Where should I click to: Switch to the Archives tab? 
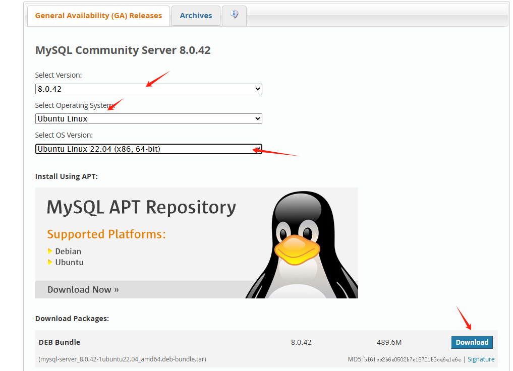tap(196, 15)
